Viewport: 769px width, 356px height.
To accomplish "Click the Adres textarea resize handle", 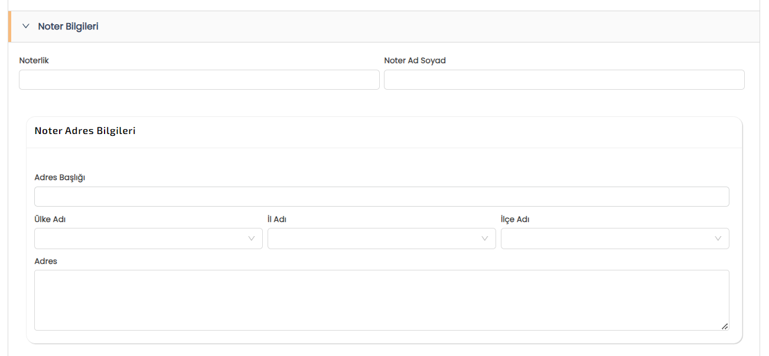I will pos(724,326).
